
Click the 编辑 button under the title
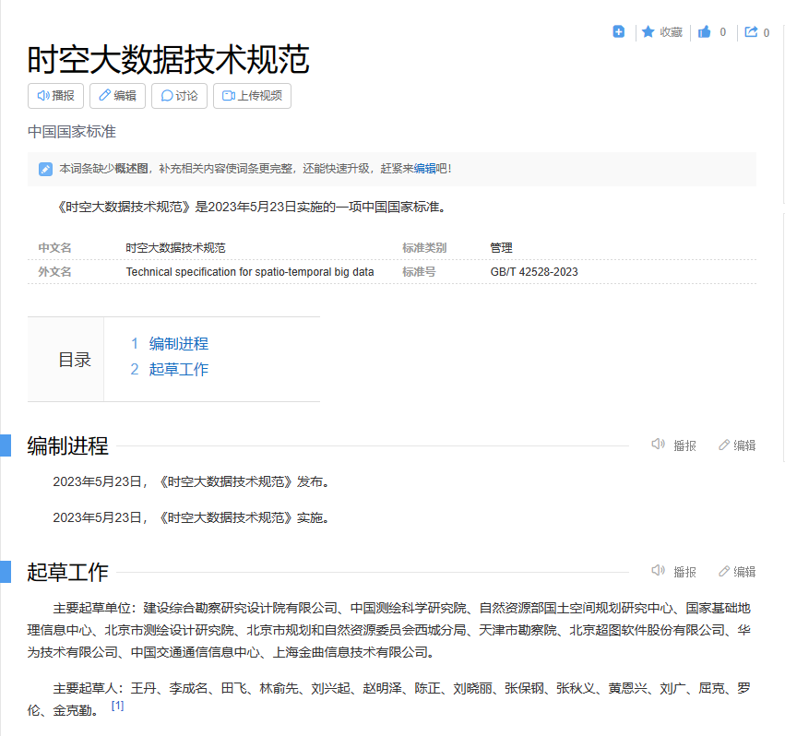point(118,96)
